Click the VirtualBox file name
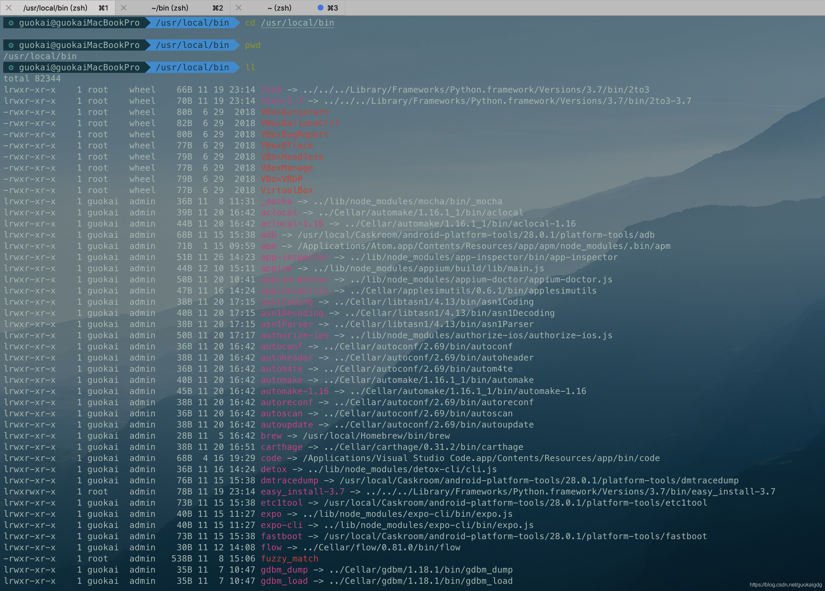Image resolution: width=825 pixels, height=591 pixels. [287, 190]
